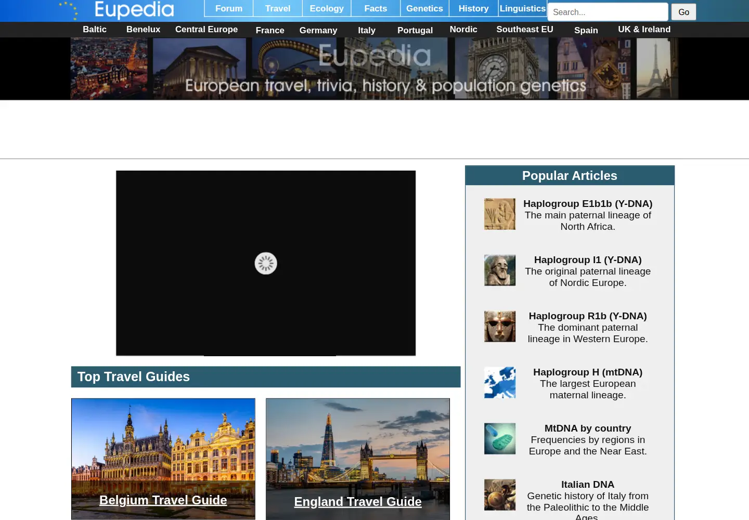Open the Haplogroup E1b1b article thumbnail
Viewport: 749px width, 520px height.
(500, 214)
